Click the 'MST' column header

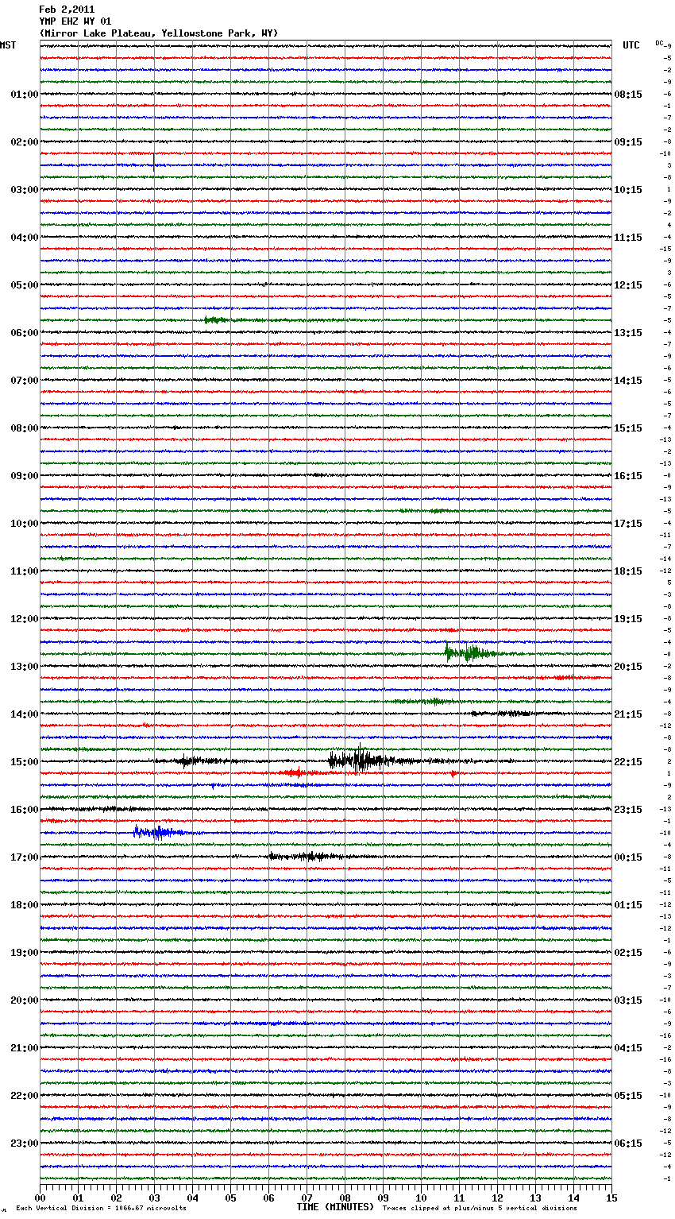[x=8, y=45]
